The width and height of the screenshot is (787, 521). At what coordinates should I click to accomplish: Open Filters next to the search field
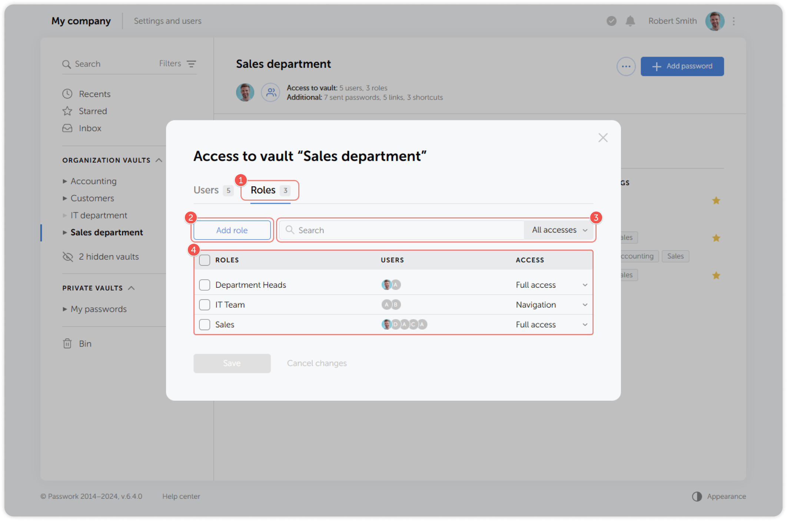click(x=177, y=63)
